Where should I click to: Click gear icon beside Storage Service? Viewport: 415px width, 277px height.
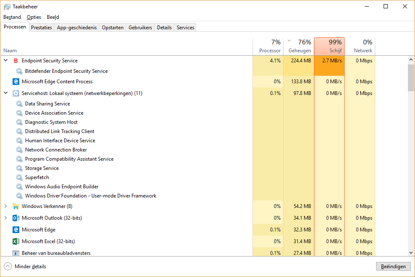tap(19, 168)
